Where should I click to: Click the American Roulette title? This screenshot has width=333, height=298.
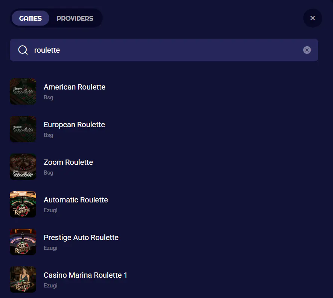click(75, 87)
